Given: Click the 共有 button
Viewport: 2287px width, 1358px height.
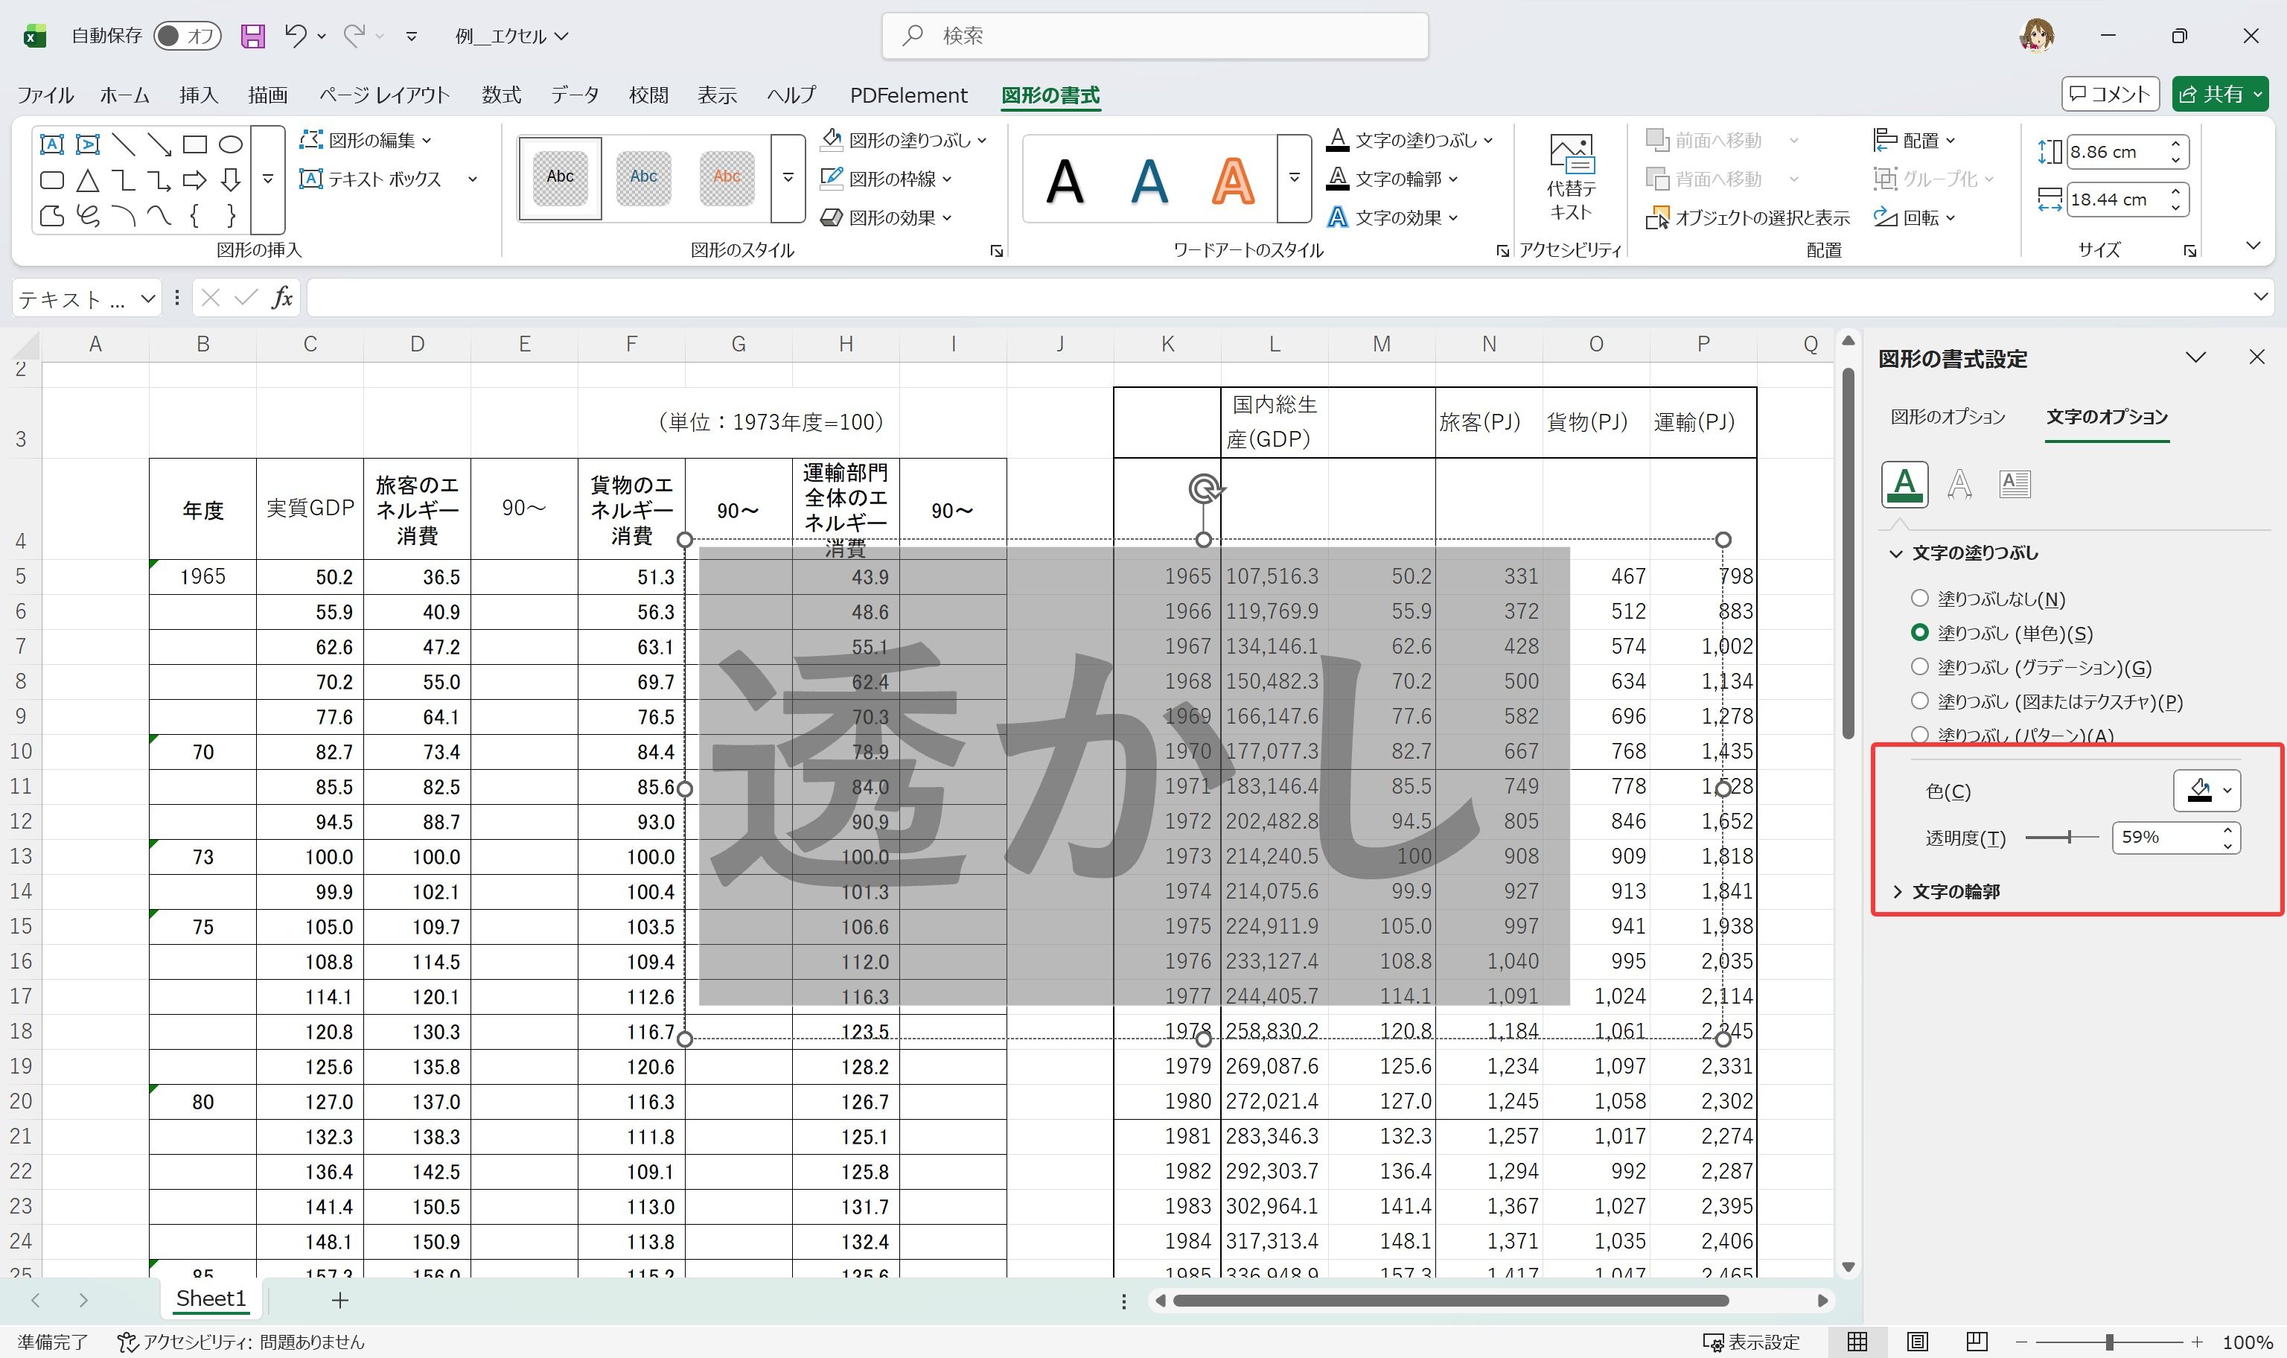Looking at the screenshot, I should point(2221,93).
